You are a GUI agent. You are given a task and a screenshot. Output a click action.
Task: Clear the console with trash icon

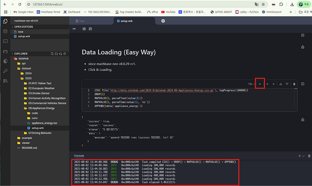(309, 156)
